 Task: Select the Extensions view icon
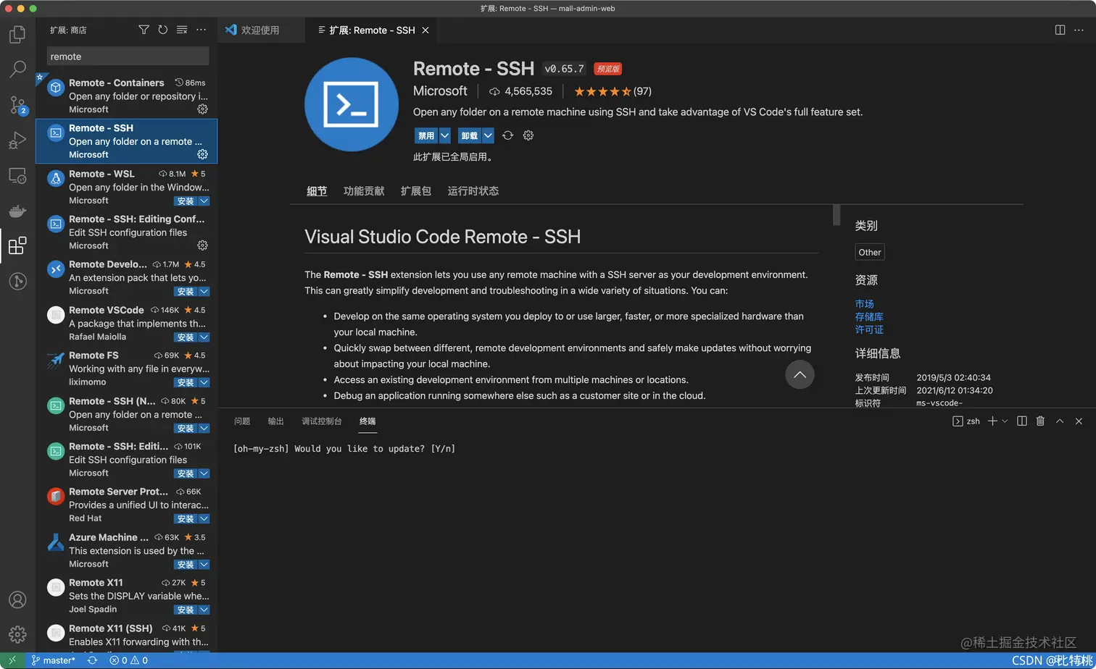coord(17,246)
